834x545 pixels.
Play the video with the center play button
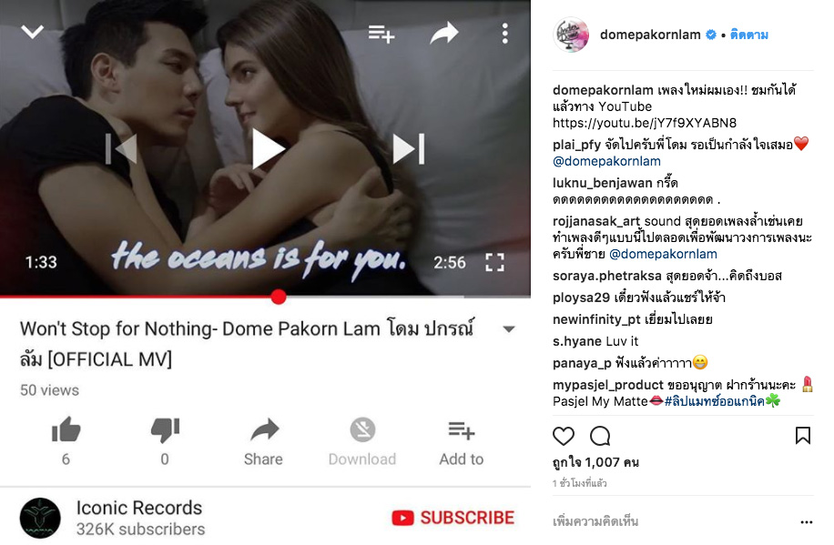(268, 149)
